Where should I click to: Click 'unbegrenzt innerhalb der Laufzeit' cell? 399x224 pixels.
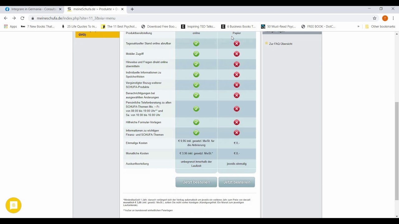tap(196, 164)
